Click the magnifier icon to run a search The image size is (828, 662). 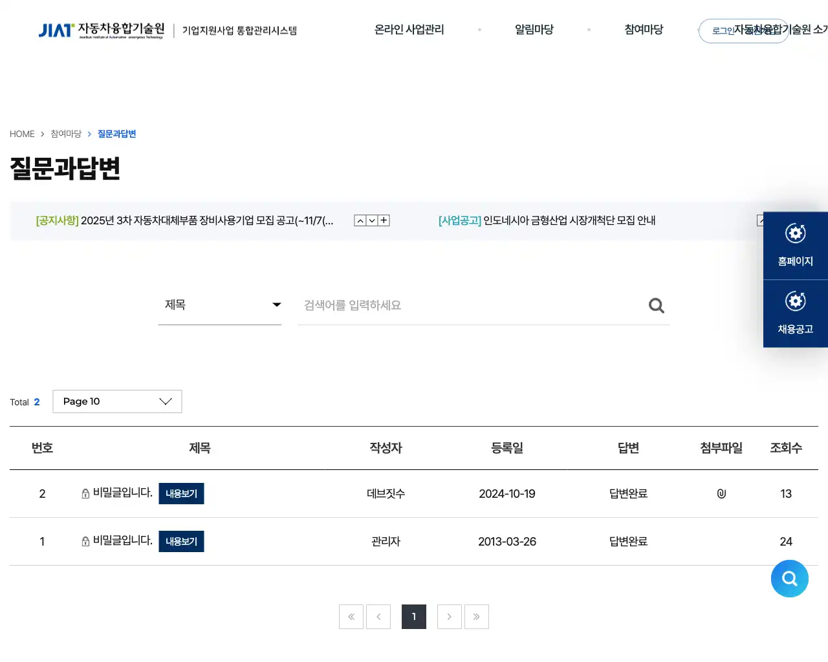pos(656,305)
